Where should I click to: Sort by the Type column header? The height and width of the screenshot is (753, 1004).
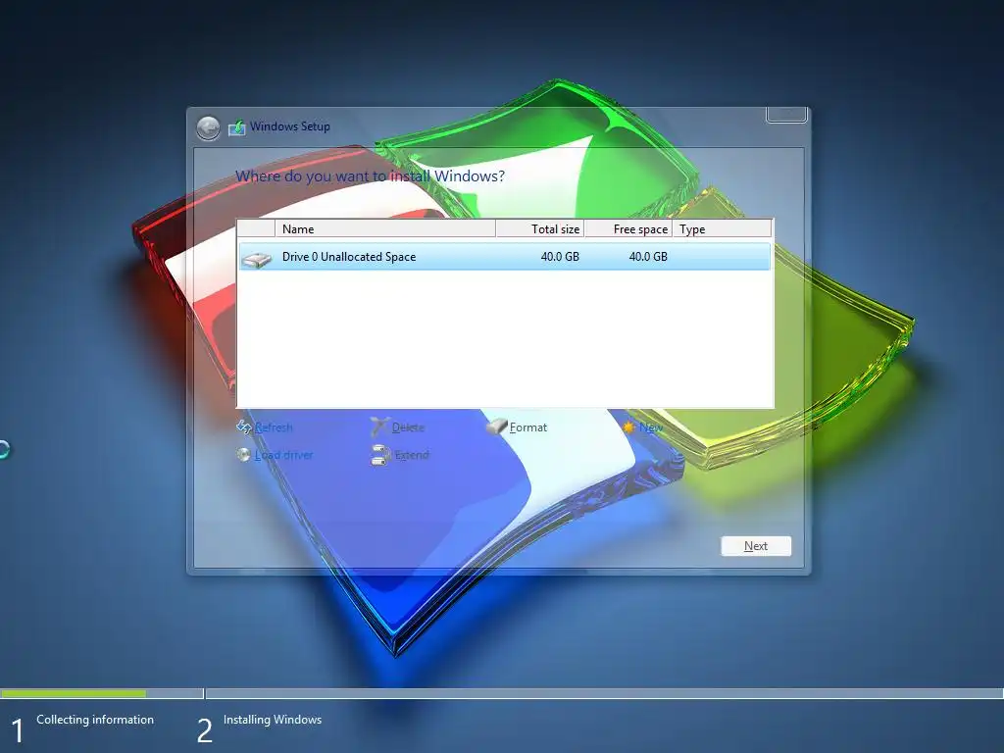(x=723, y=228)
